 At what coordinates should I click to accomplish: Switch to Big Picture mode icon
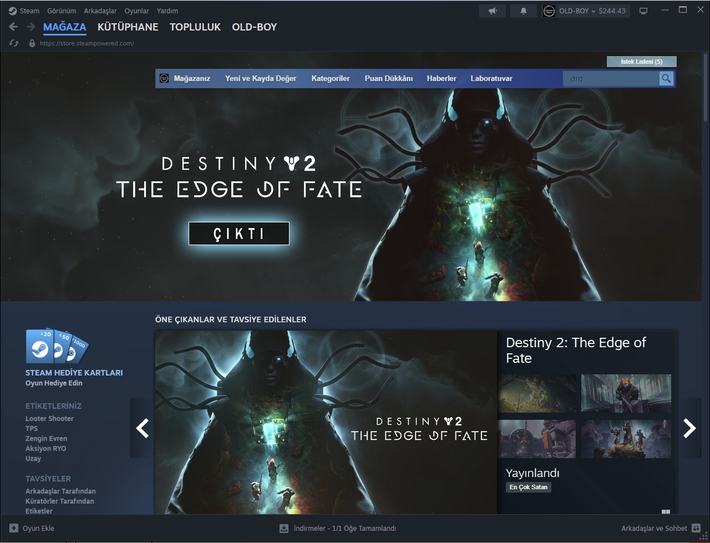pos(643,11)
